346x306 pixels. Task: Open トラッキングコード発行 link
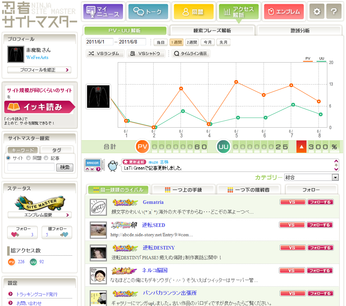(37, 294)
